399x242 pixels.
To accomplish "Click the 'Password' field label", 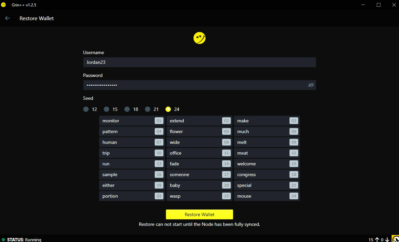I will [93, 75].
